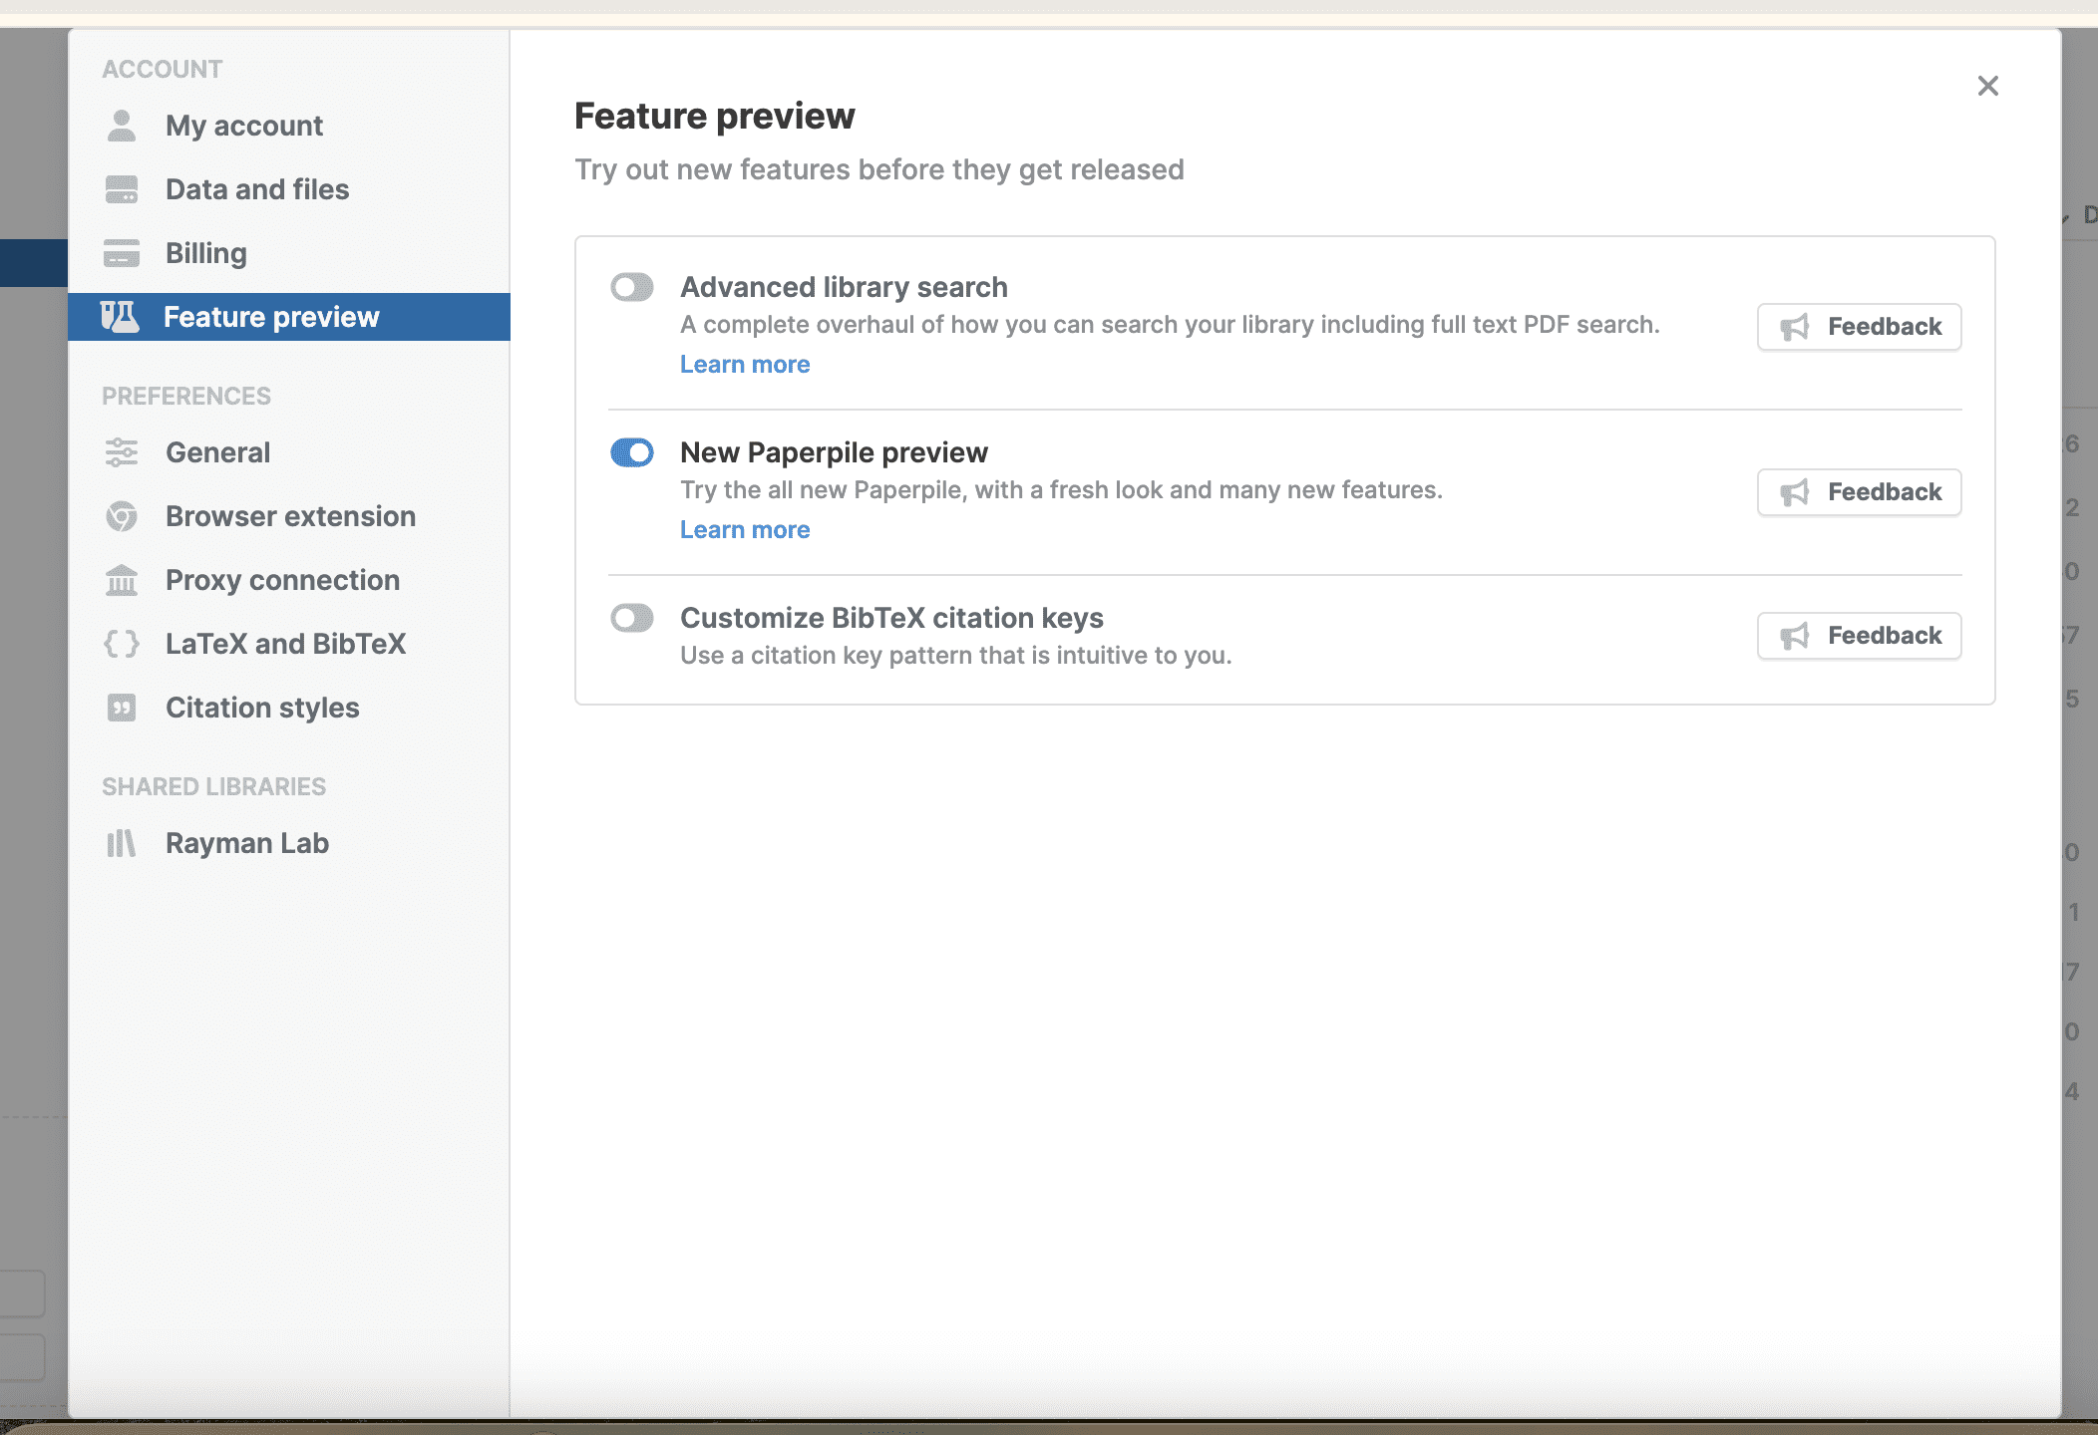Open Learn more under Advanced library search

pos(745,365)
